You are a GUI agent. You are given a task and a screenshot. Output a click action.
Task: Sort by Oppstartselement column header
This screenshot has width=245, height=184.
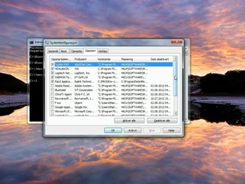(62, 59)
